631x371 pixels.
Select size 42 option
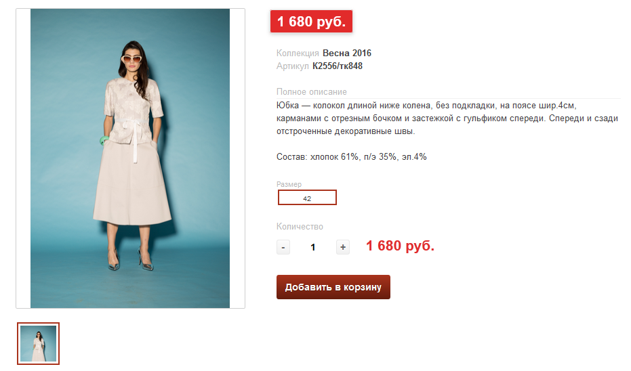click(x=307, y=198)
